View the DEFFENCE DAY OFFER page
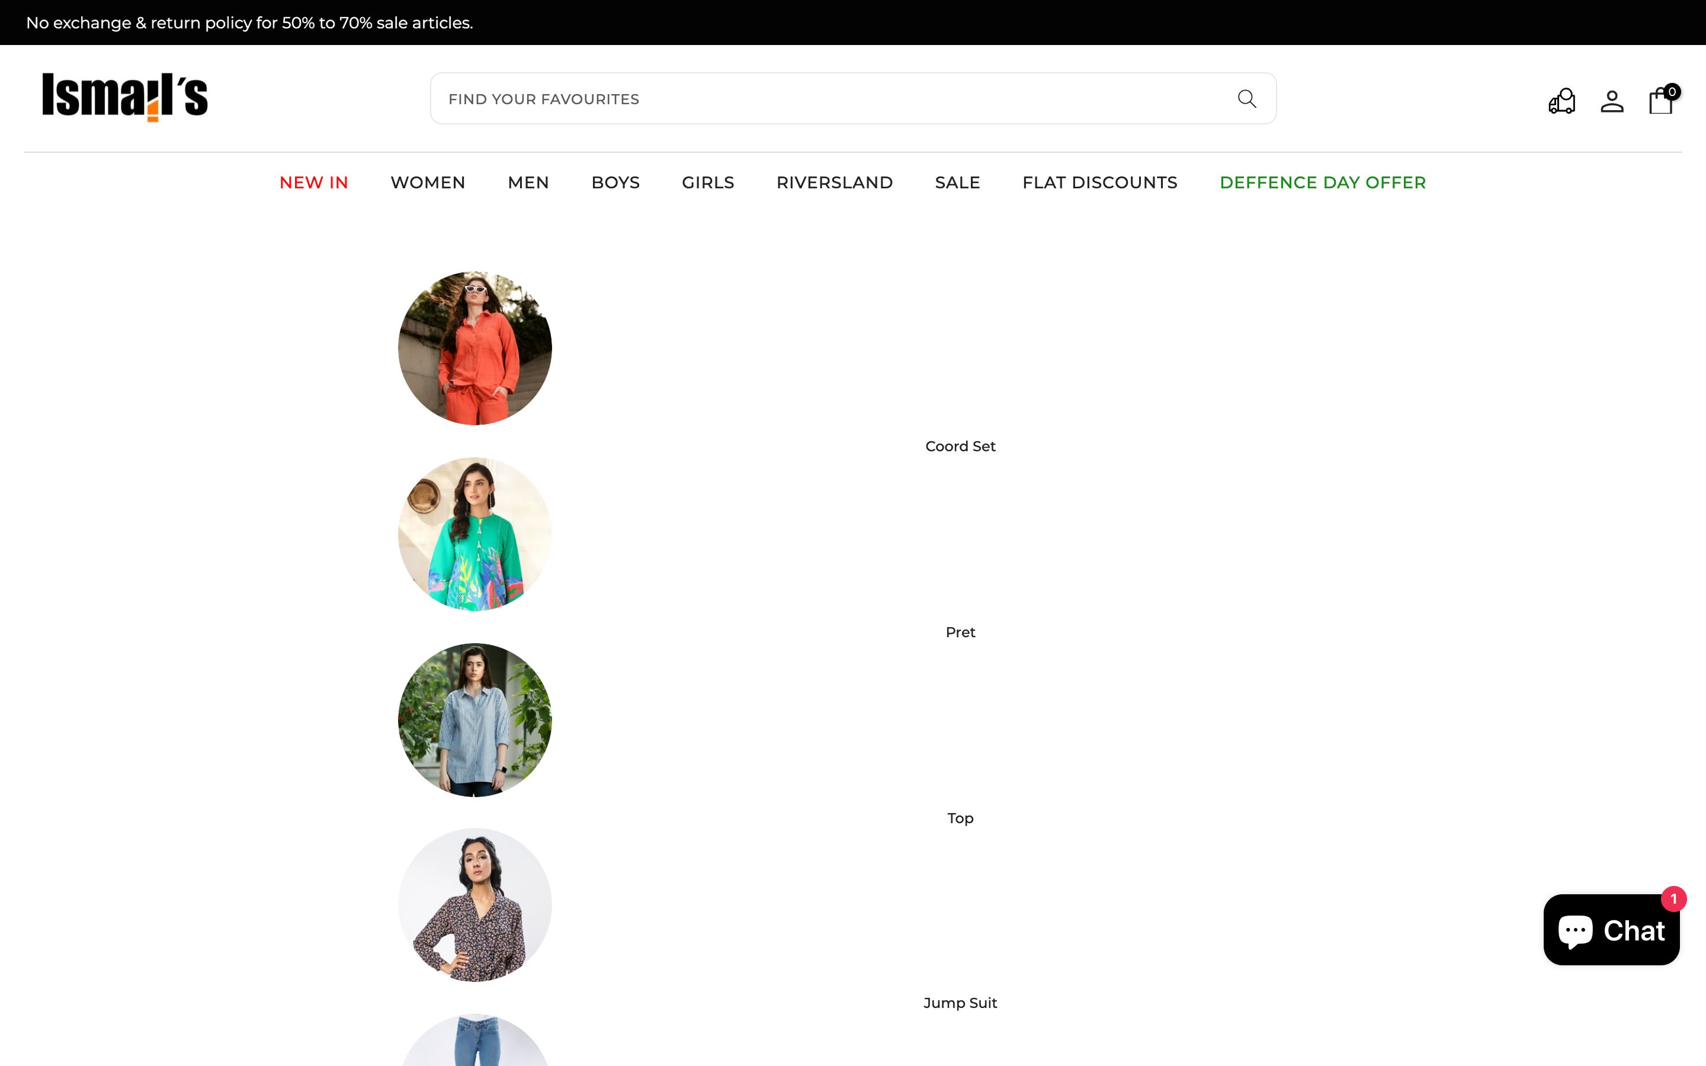Screen dimensions: 1706x1066 click(x=1323, y=182)
